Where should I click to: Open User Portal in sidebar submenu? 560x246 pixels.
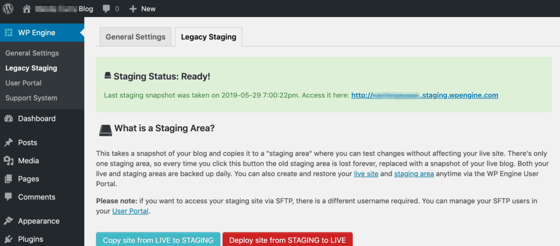(x=23, y=83)
